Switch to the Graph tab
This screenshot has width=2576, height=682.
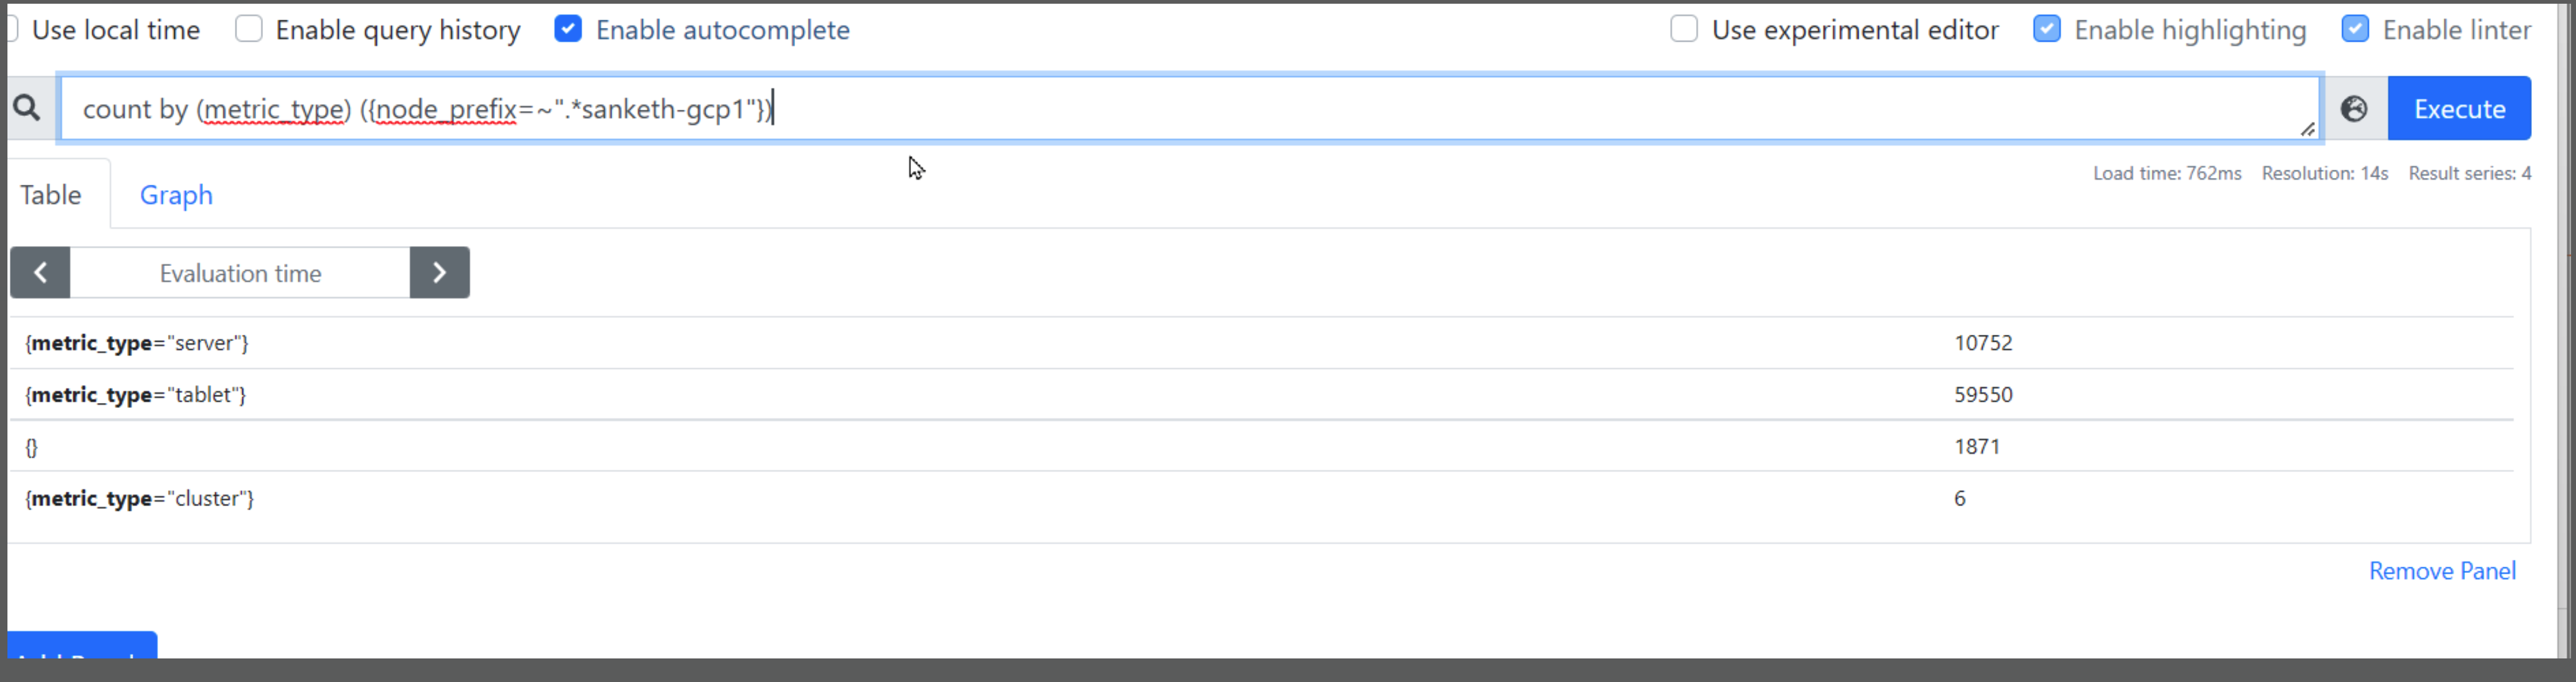[176, 194]
